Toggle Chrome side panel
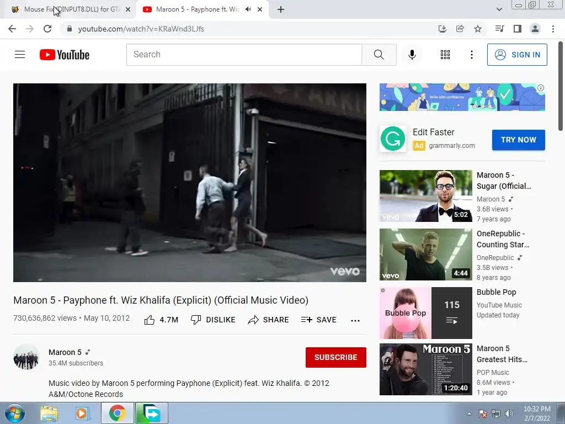The image size is (565, 424). click(518, 29)
